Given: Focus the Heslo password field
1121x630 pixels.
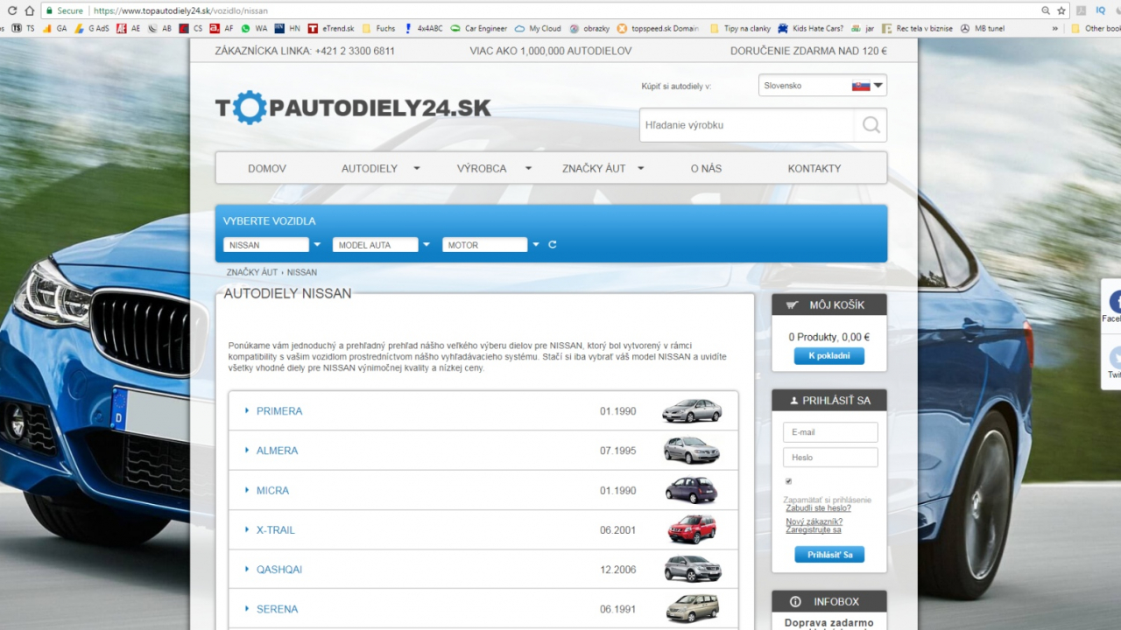Looking at the screenshot, I should 830,458.
